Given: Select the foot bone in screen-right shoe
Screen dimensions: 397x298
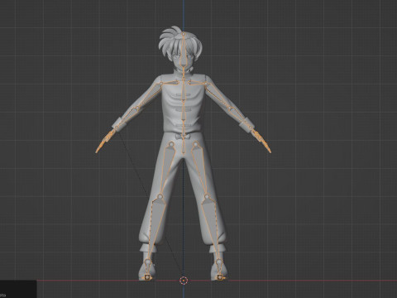Looking at the screenshot, I should click(219, 269).
